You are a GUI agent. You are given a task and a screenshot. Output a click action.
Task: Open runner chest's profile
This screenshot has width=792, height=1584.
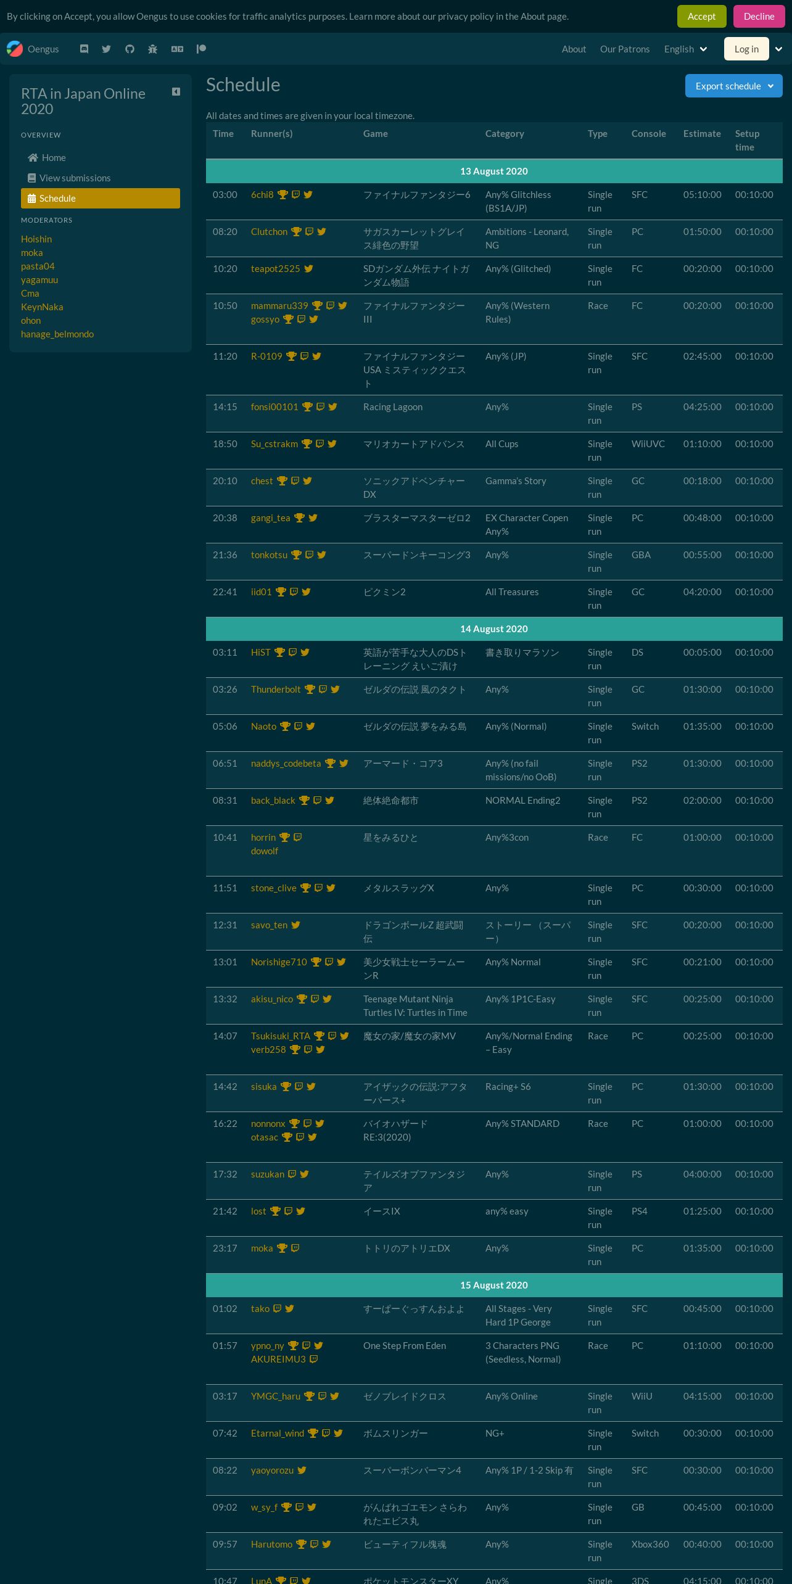pos(262,481)
